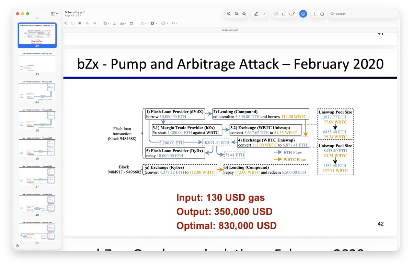Select the Text Selection markup tool
This screenshot has height=267, width=412.
point(66,23)
